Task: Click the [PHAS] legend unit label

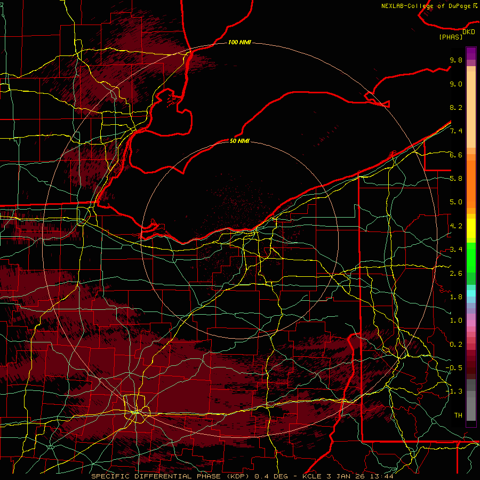Action: click(x=451, y=37)
